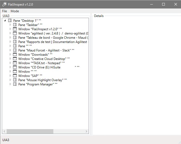
Task: Expand the SAP window node
Action: [x=10, y=76]
